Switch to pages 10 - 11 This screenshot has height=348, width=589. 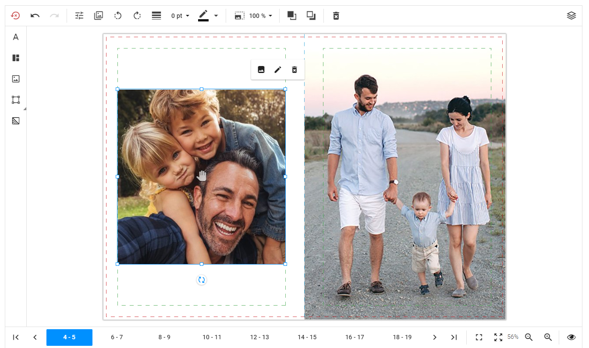point(212,337)
